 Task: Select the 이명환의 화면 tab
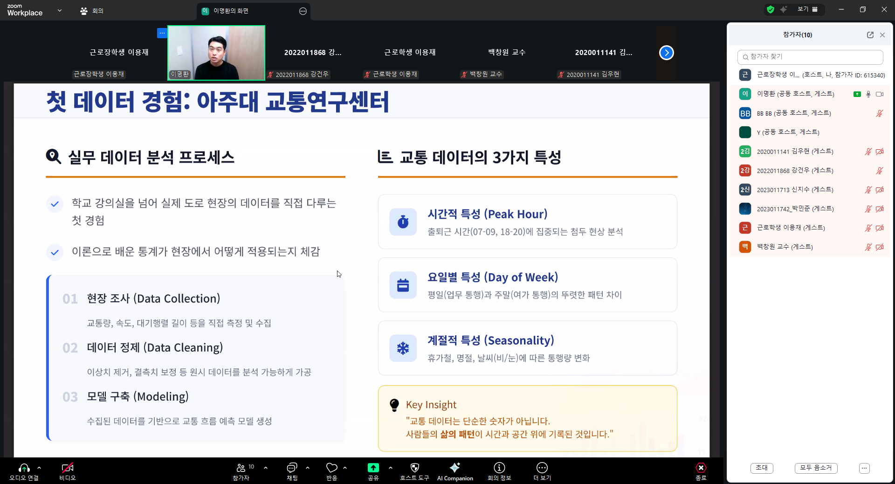(230, 11)
